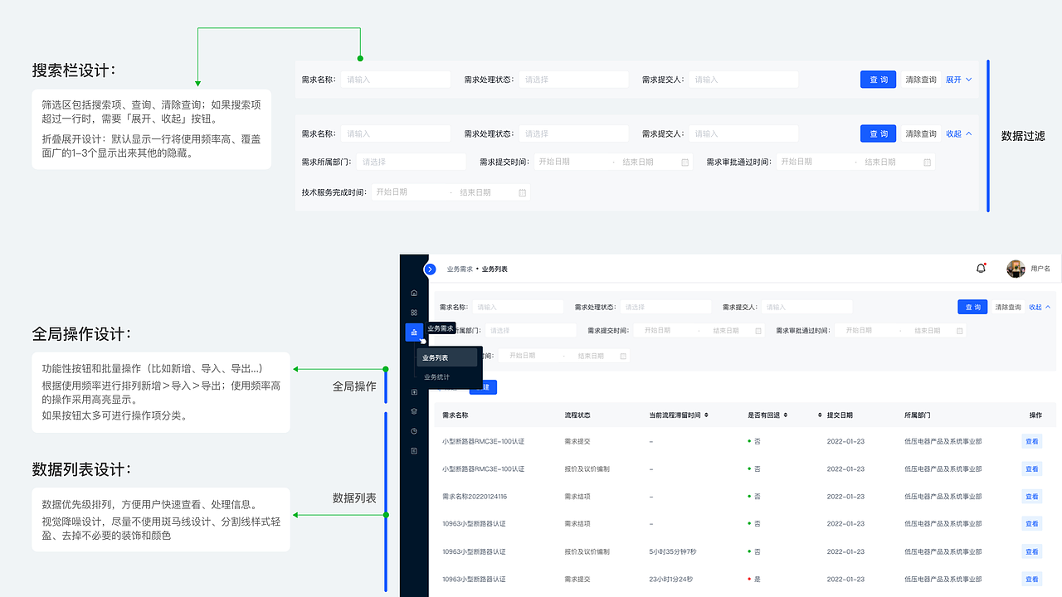Click 查询 button in expanded example
Screen dimensions: 1062x597
click(x=878, y=133)
